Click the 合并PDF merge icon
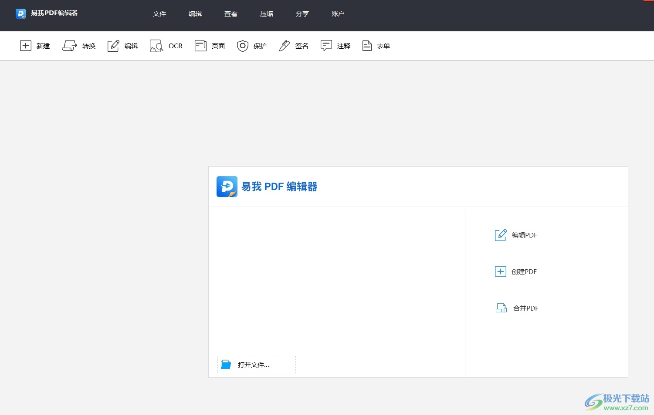 pyautogui.click(x=501, y=308)
